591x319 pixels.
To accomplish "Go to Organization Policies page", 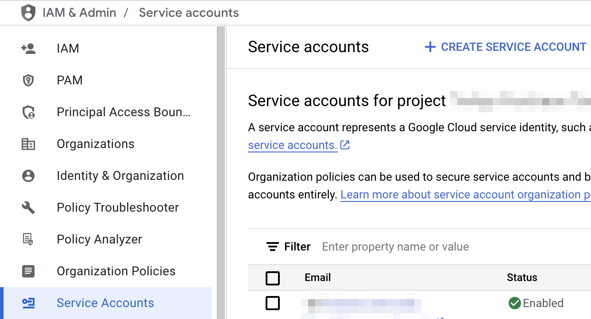I will [x=116, y=271].
